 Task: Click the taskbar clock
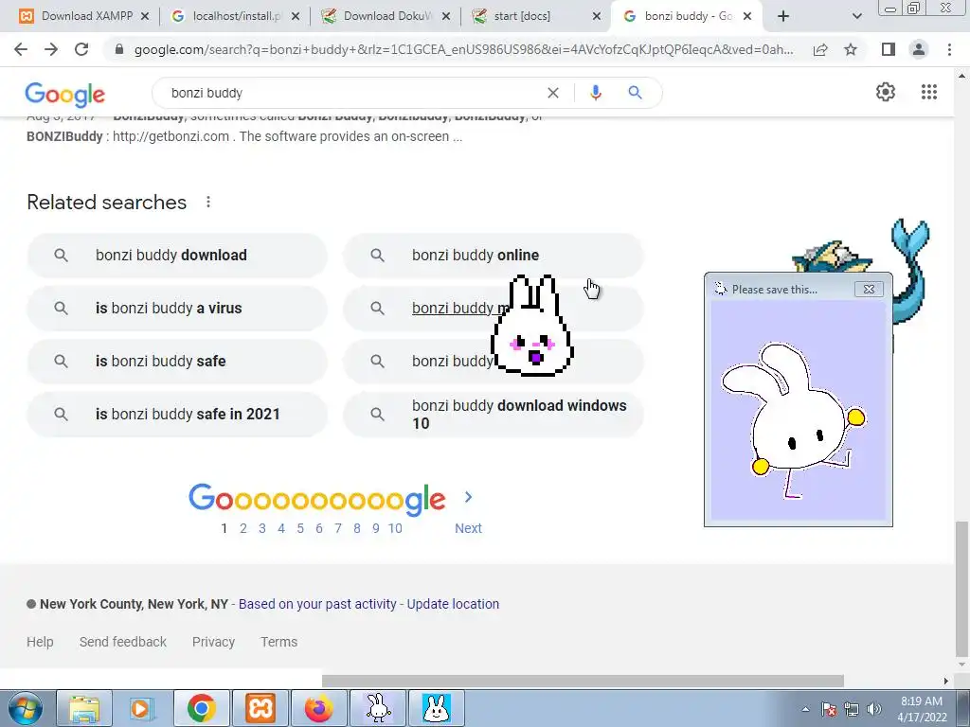(x=922, y=709)
